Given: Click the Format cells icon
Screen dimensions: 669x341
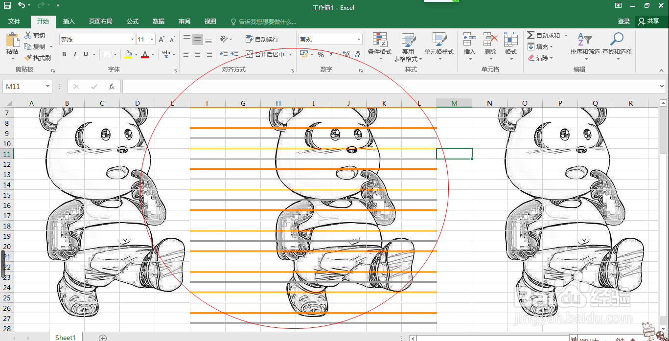Looking at the screenshot, I should [x=511, y=40].
